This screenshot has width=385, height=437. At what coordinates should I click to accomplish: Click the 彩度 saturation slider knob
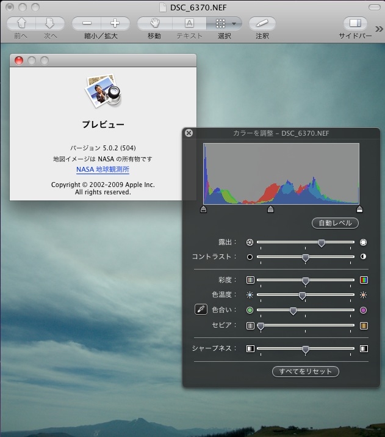pyautogui.click(x=306, y=281)
